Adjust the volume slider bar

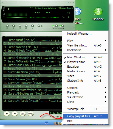point(38,17)
